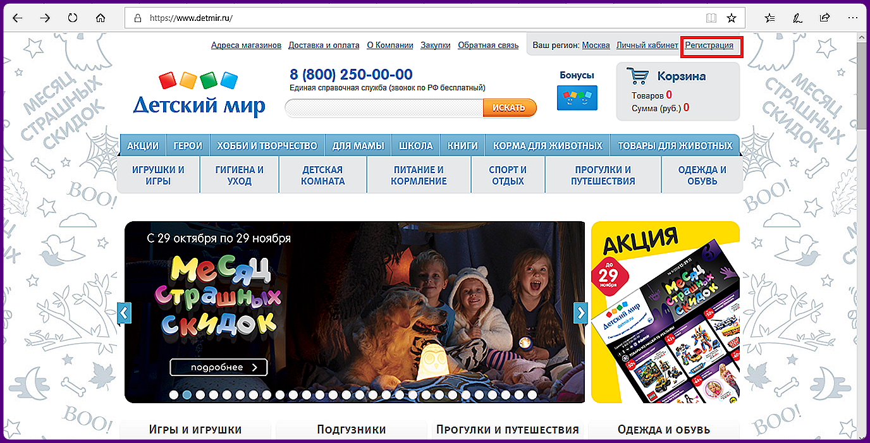Open КОРМА ДЛЯ ЖИВОТНЫХ menu tab
The height and width of the screenshot is (443, 870).
coord(548,145)
